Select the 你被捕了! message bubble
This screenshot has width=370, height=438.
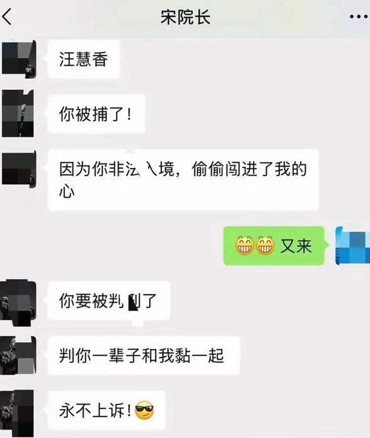point(96,114)
